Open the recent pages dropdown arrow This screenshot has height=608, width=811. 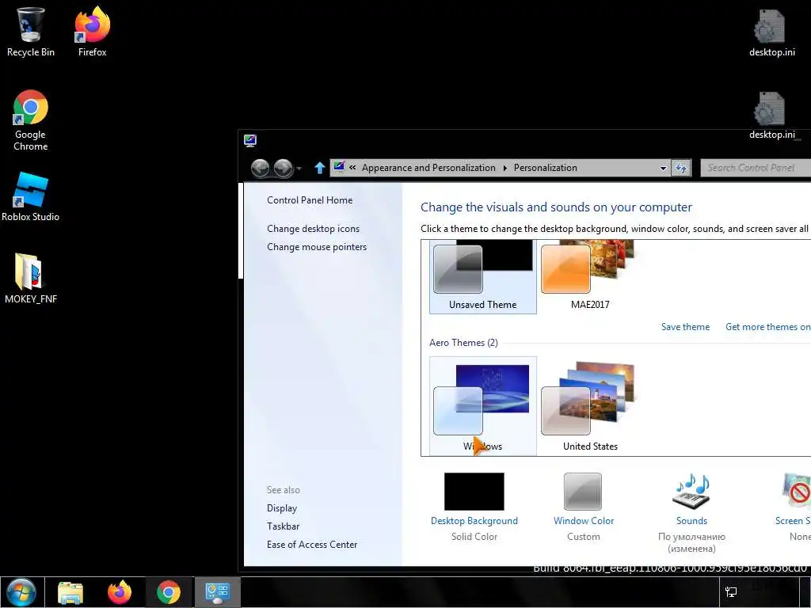(x=299, y=169)
